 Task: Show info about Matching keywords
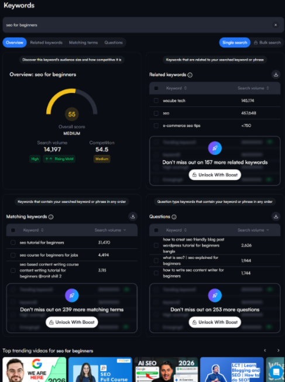click(51, 217)
